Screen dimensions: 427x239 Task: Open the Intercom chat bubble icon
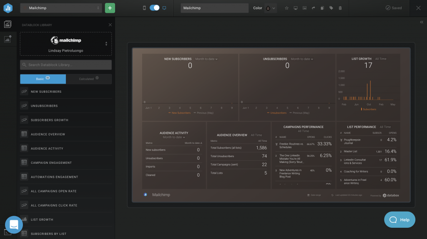click(14, 224)
